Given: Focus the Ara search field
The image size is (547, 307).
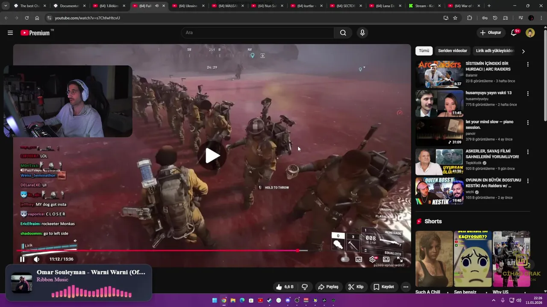Looking at the screenshot, I should [x=258, y=33].
